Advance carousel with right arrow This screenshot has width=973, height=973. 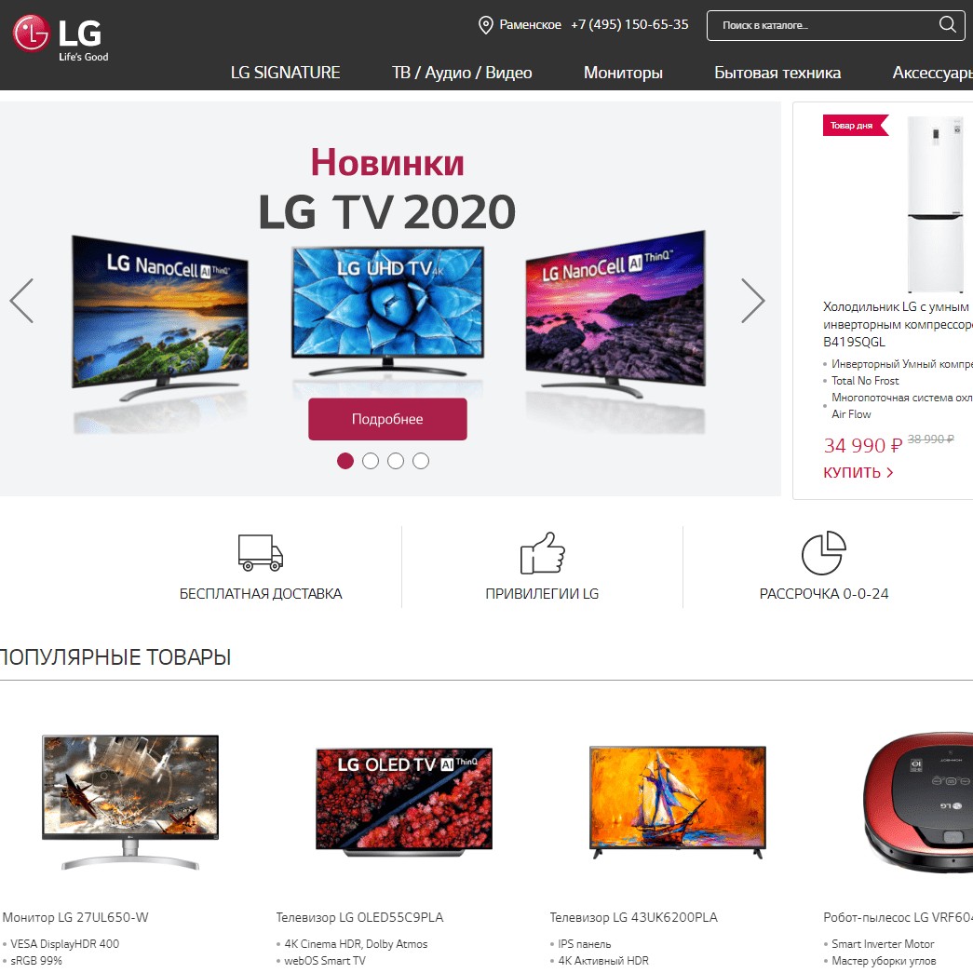pyautogui.click(x=752, y=301)
